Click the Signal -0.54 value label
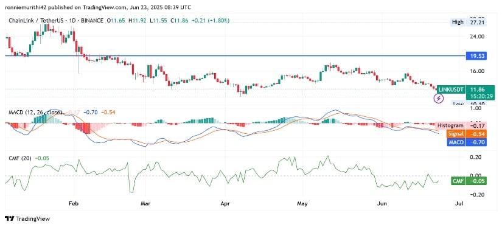Image resolution: width=502 pixels, height=227 pixels. (467, 134)
